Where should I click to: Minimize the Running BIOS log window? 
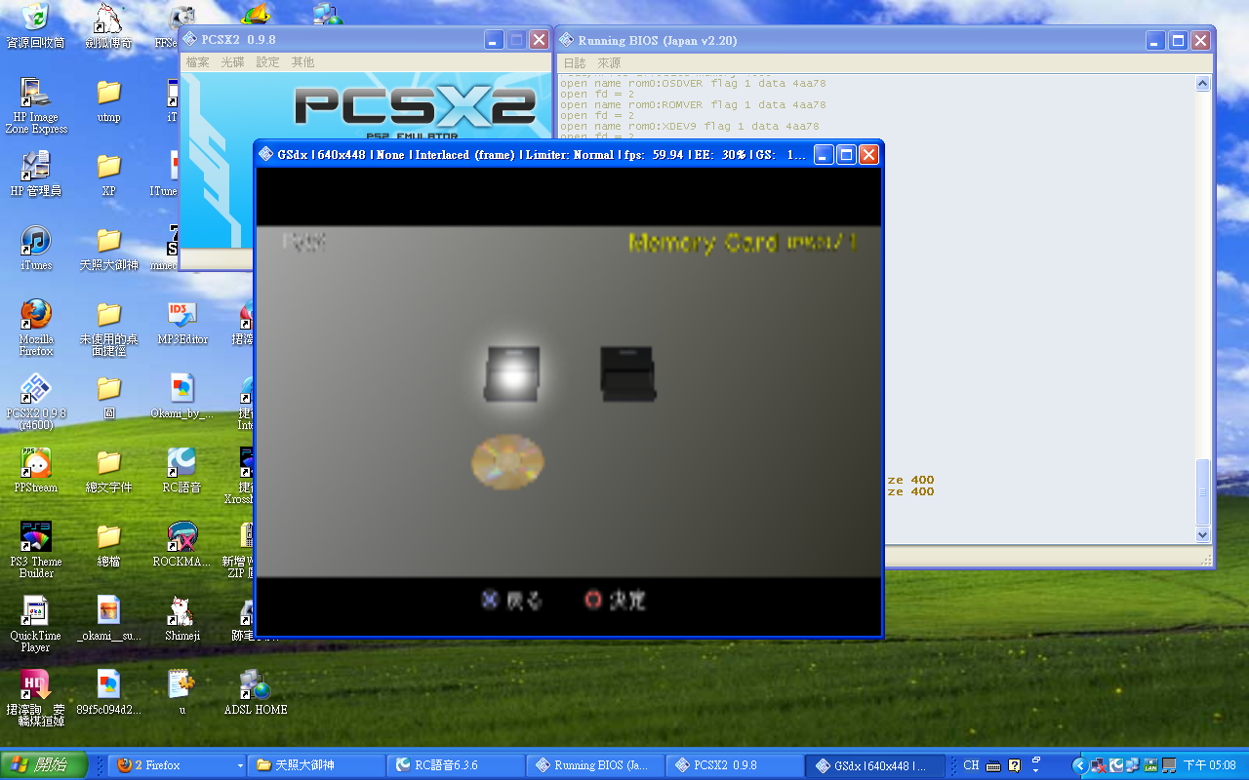click(1155, 40)
